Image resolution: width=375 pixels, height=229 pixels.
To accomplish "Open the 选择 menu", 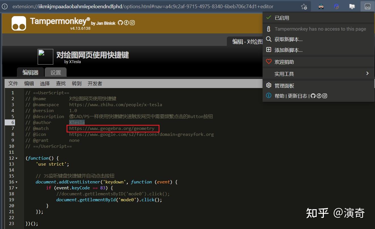I will coord(45,84).
